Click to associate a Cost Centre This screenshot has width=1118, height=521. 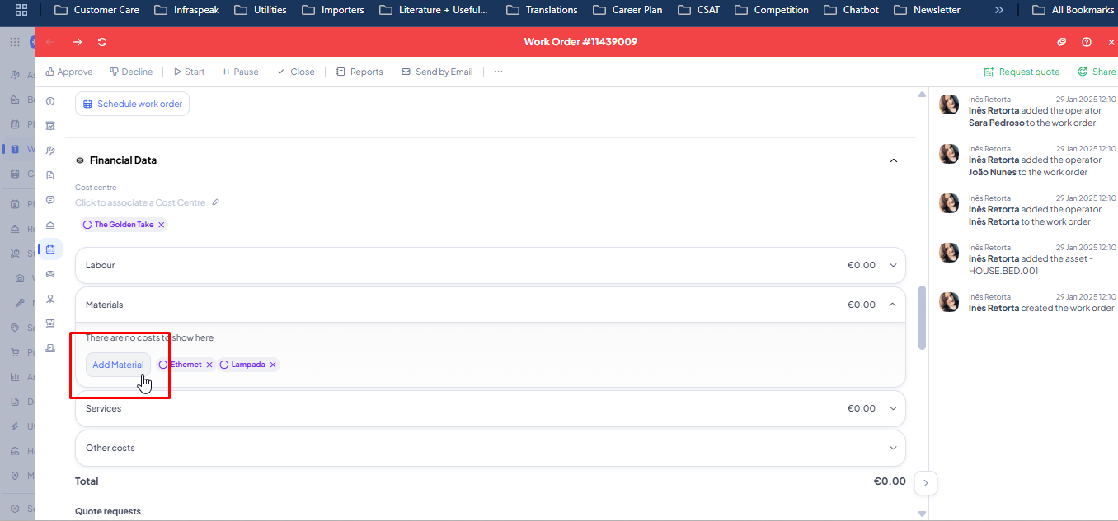point(140,202)
